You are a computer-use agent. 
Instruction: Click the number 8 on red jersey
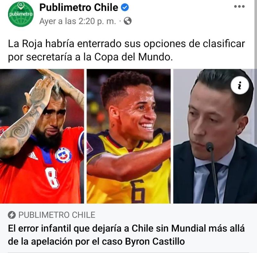[x=52, y=178]
